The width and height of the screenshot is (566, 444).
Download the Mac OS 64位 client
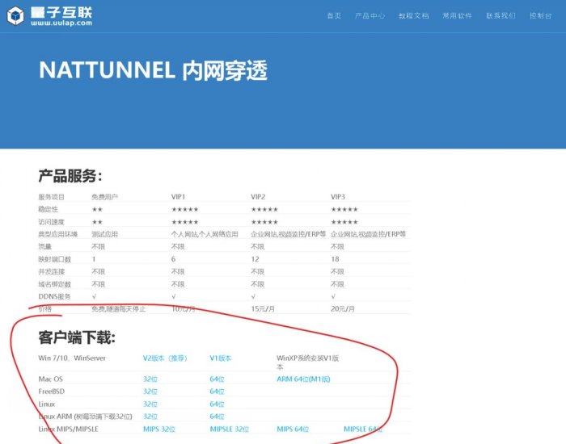coord(217,379)
